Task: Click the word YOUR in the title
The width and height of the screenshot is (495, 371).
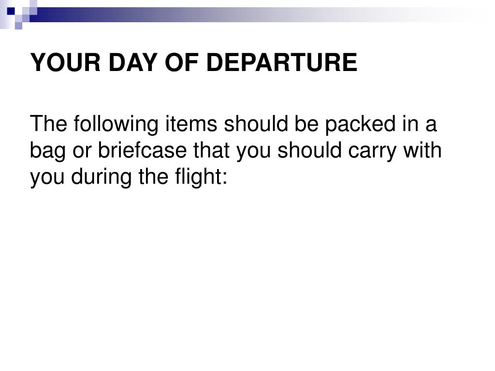Action: (x=65, y=62)
